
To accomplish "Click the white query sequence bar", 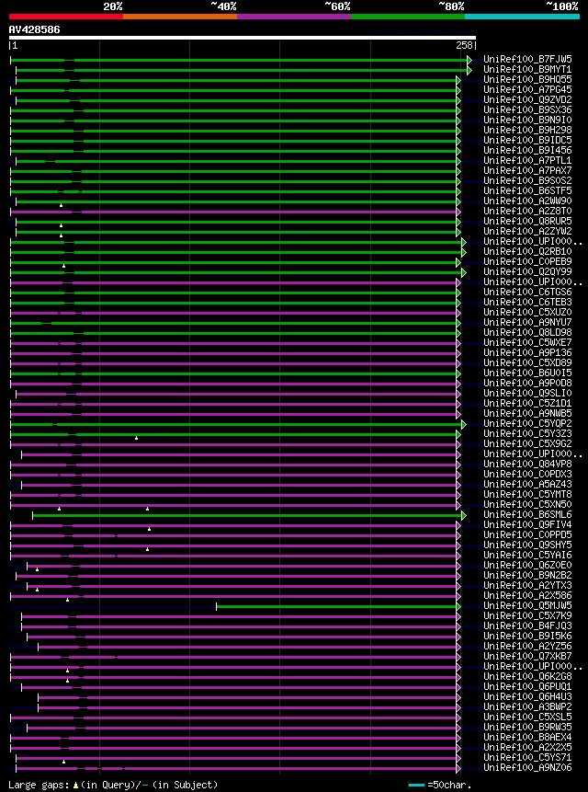I will coord(242,38).
